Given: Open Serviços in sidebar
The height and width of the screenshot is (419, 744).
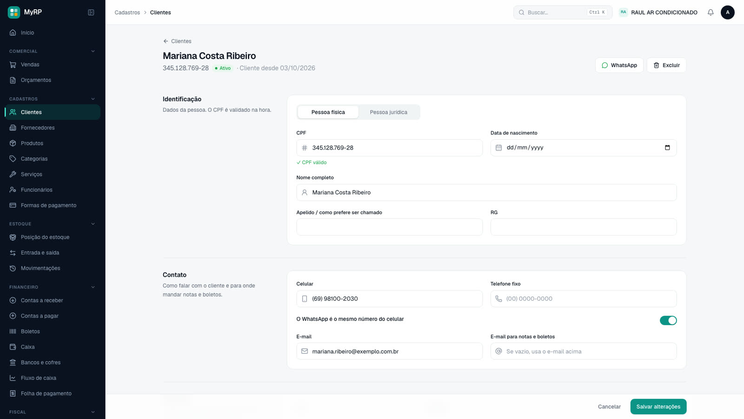Looking at the screenshot, I should click(x=53, y=174).
